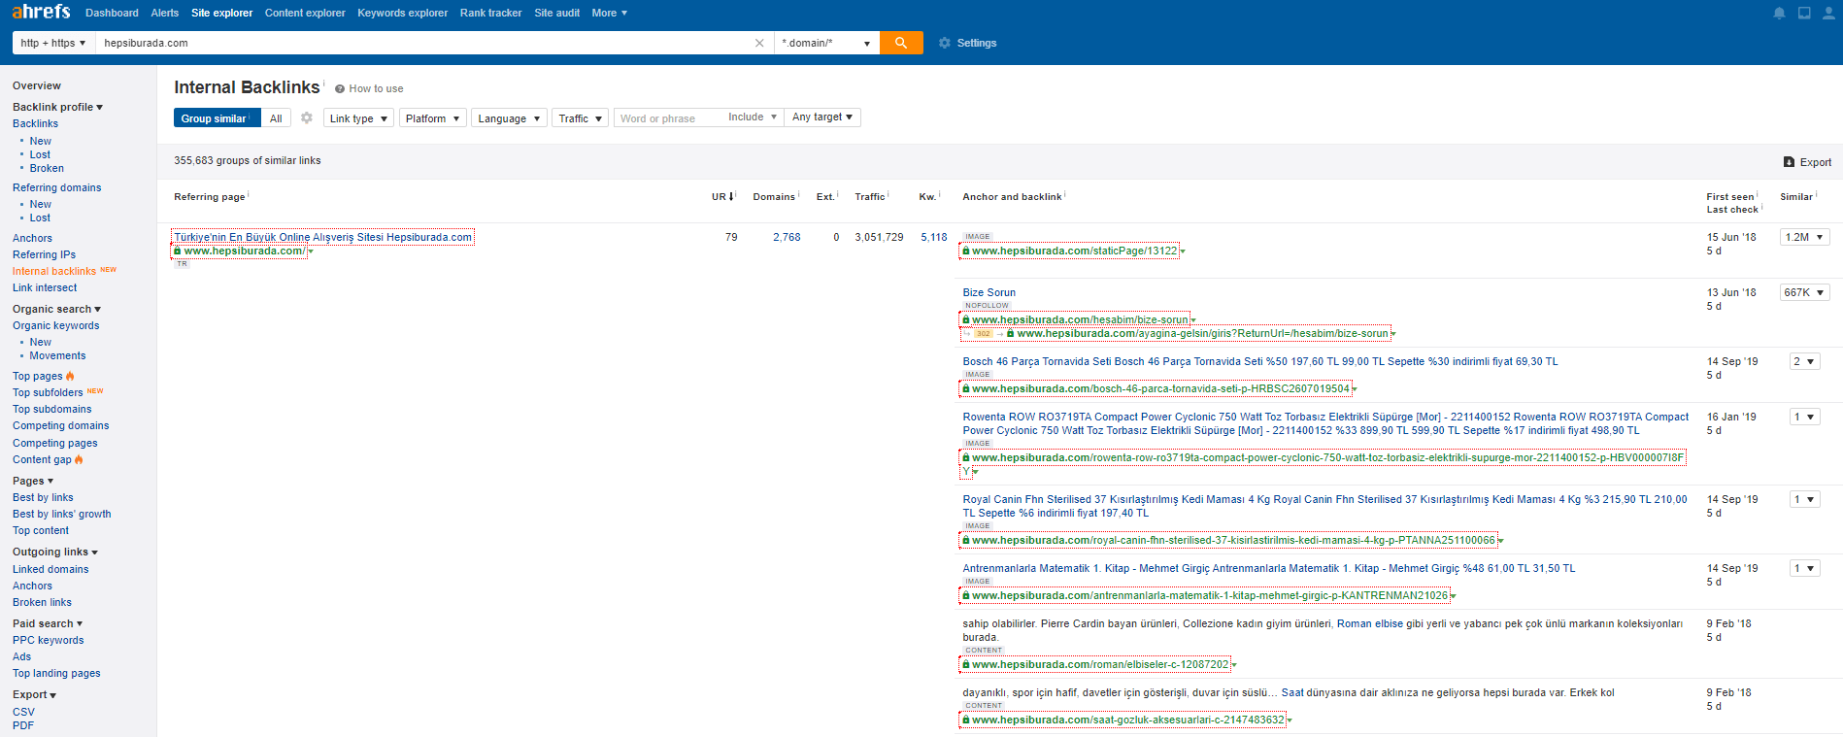Open Link intersect in sidebar
The width and height of the screenshot is (1843, 737).
45,287
